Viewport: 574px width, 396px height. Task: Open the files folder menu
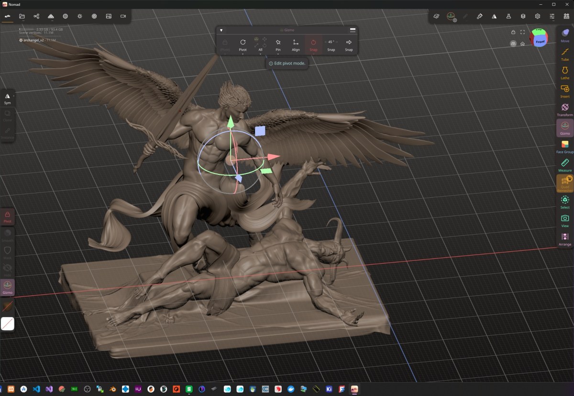coord(22,16)
